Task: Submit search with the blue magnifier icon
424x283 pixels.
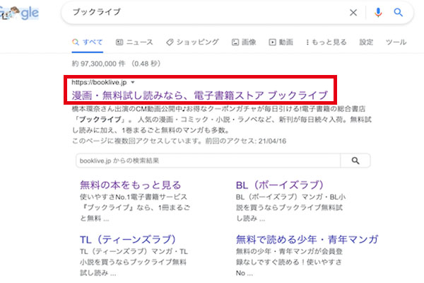Action: (x=399, y=13)
